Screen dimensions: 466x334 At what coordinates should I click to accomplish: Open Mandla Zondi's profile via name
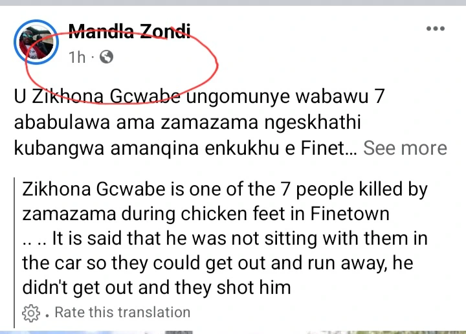[129, 31]
